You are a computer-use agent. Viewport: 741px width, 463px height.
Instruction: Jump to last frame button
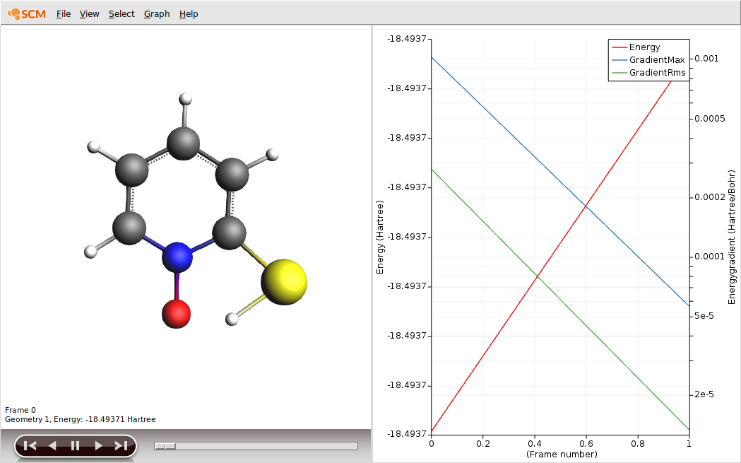(121, 445)
